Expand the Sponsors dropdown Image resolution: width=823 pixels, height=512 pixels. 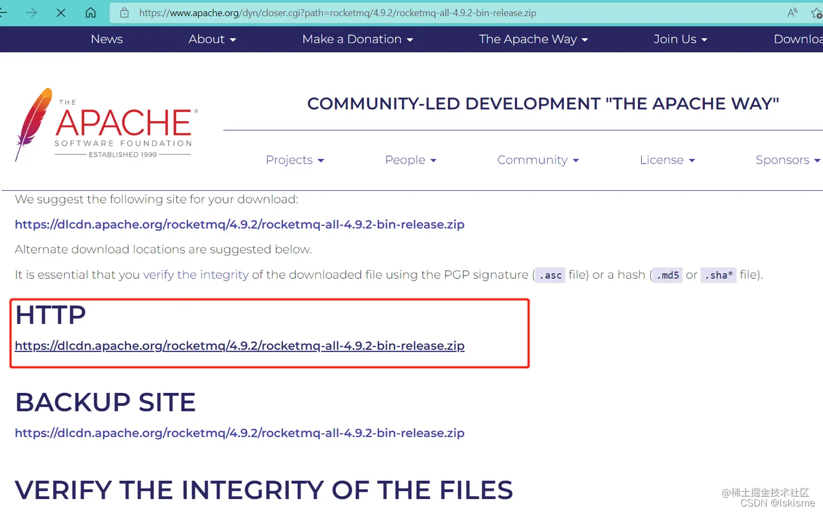click(x=788, y=160)
